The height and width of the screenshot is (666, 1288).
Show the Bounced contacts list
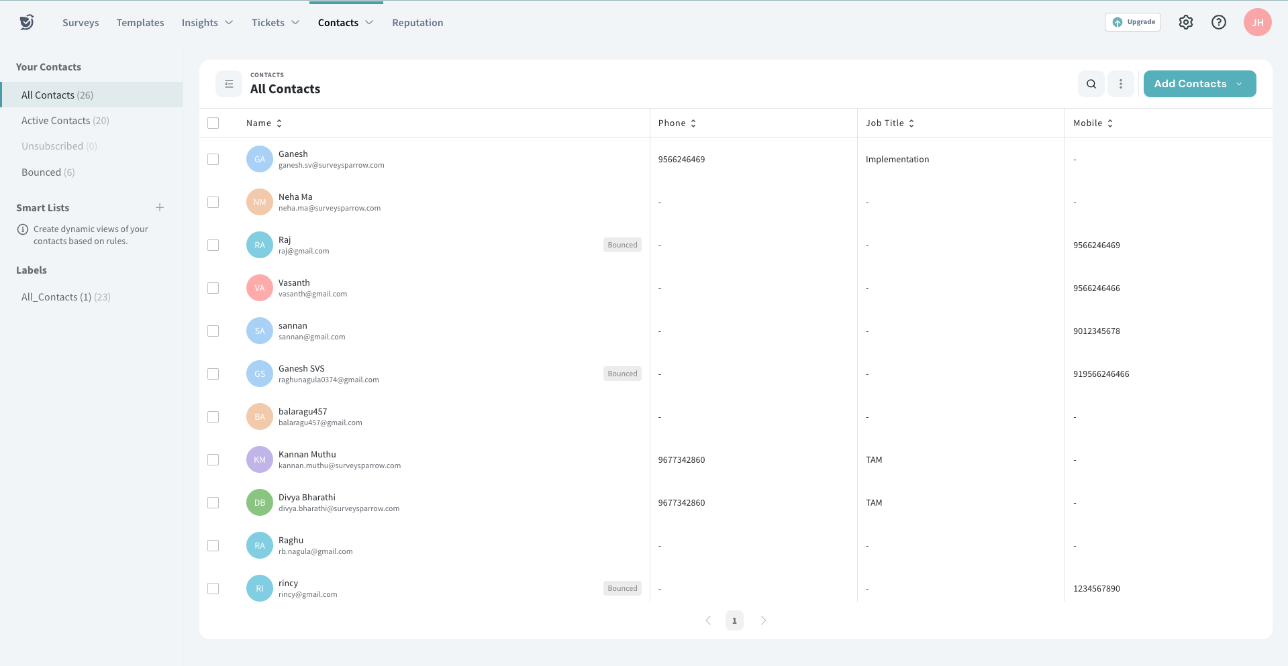pyautogui.click(x=48, y=172)
